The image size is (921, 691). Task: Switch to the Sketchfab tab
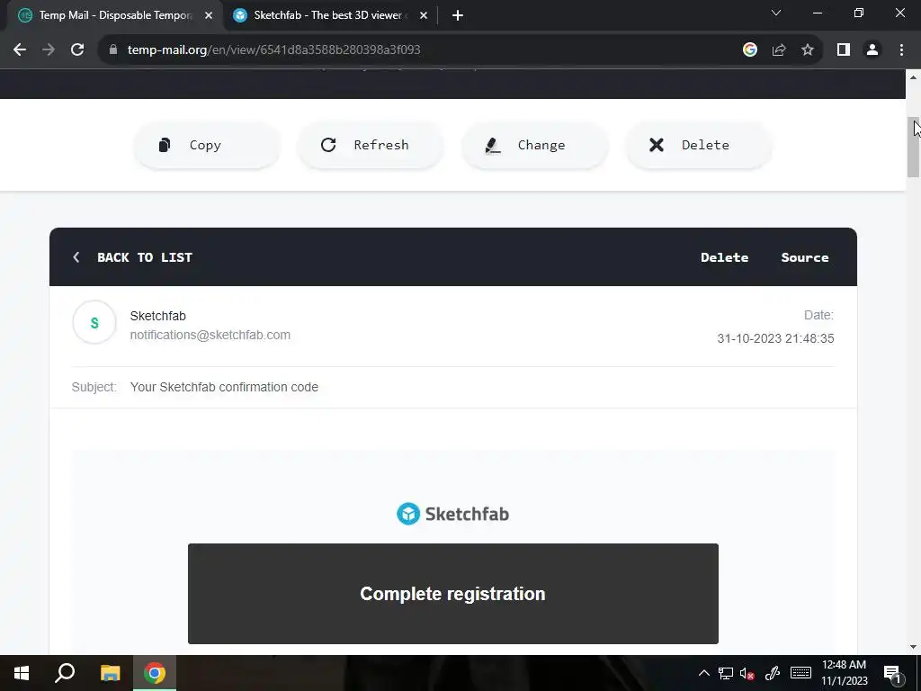tap(329, 15)
